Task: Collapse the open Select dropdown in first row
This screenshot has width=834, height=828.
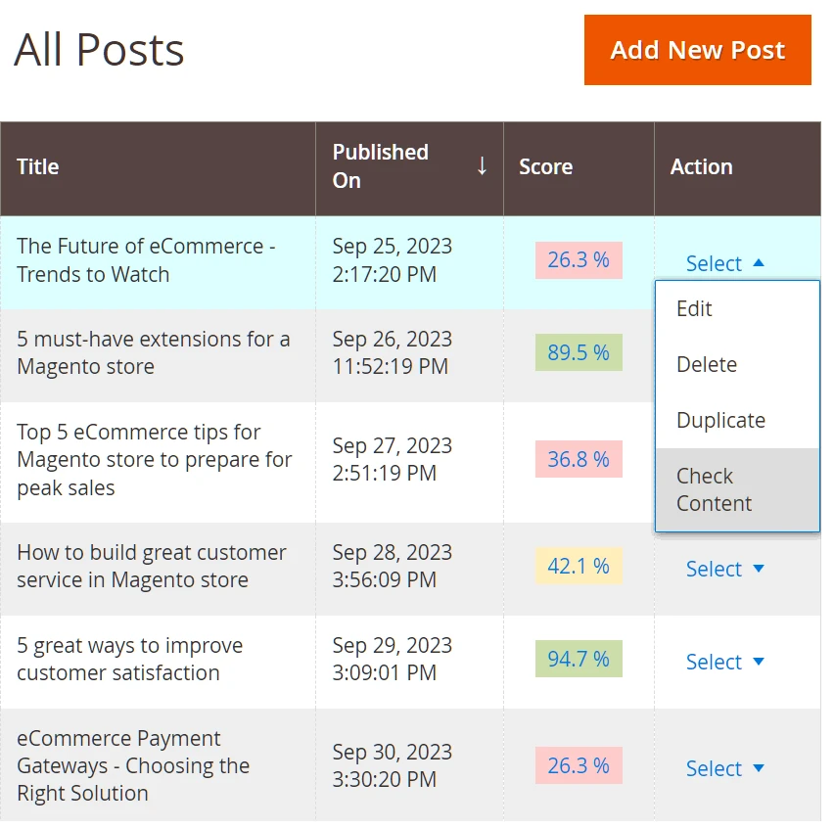Action: click(724, 263)
